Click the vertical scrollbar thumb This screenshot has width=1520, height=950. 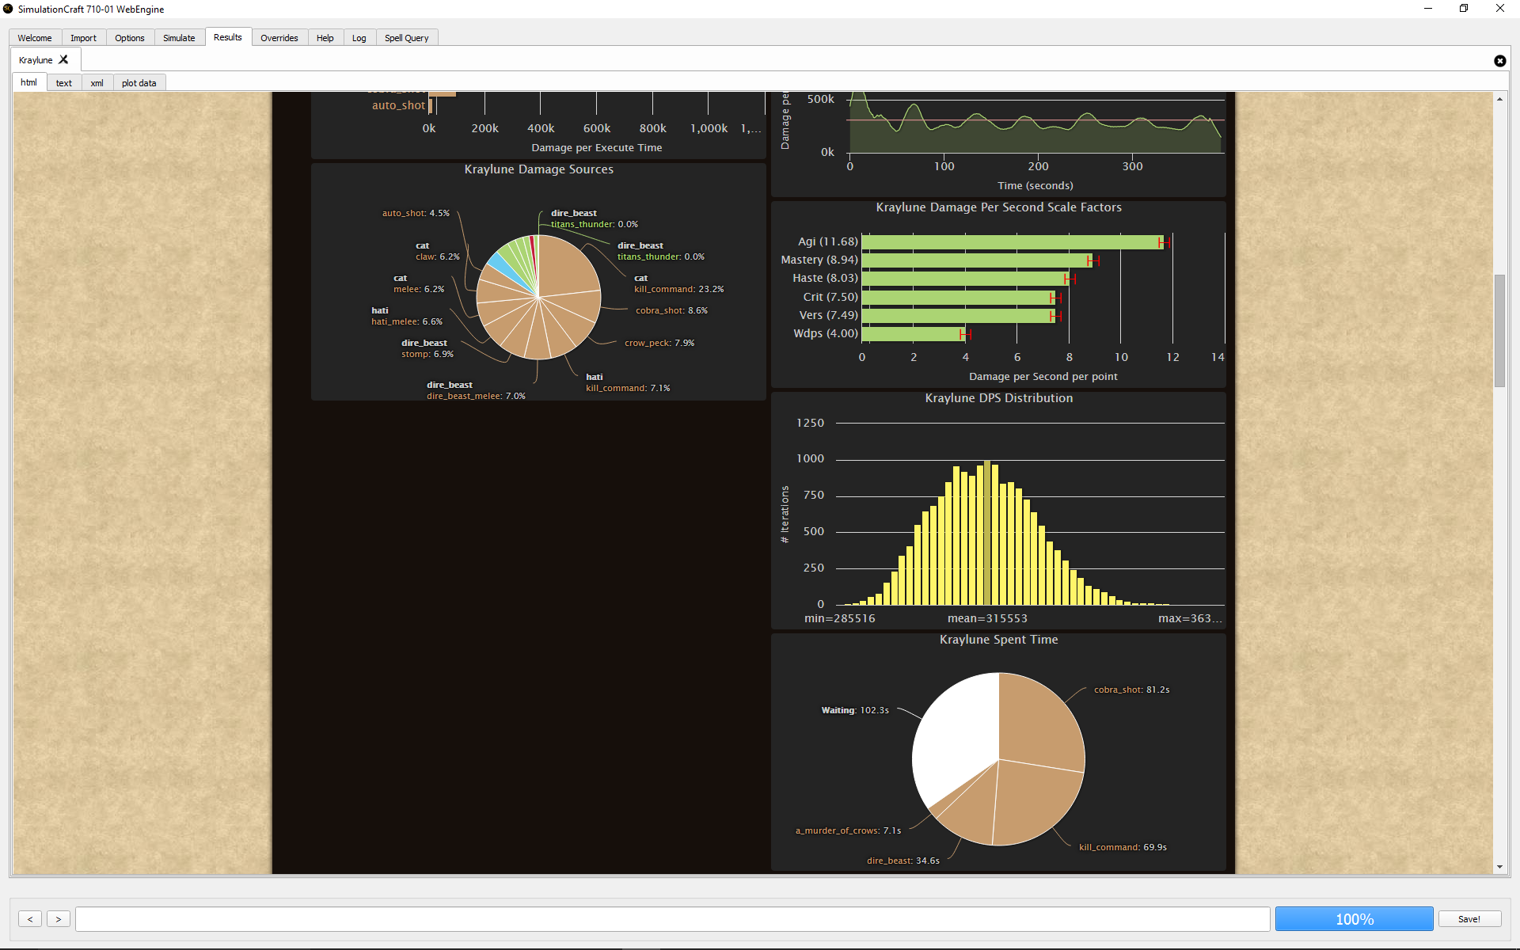coord(1499,330)
